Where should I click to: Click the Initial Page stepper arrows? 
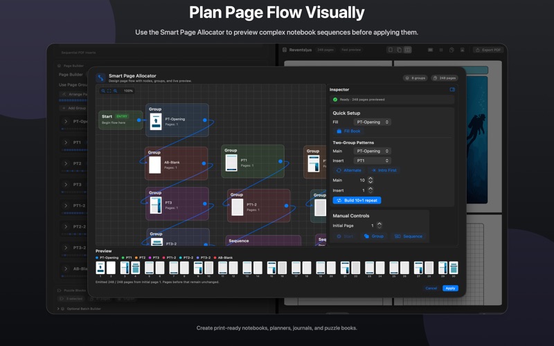[379, 226]
